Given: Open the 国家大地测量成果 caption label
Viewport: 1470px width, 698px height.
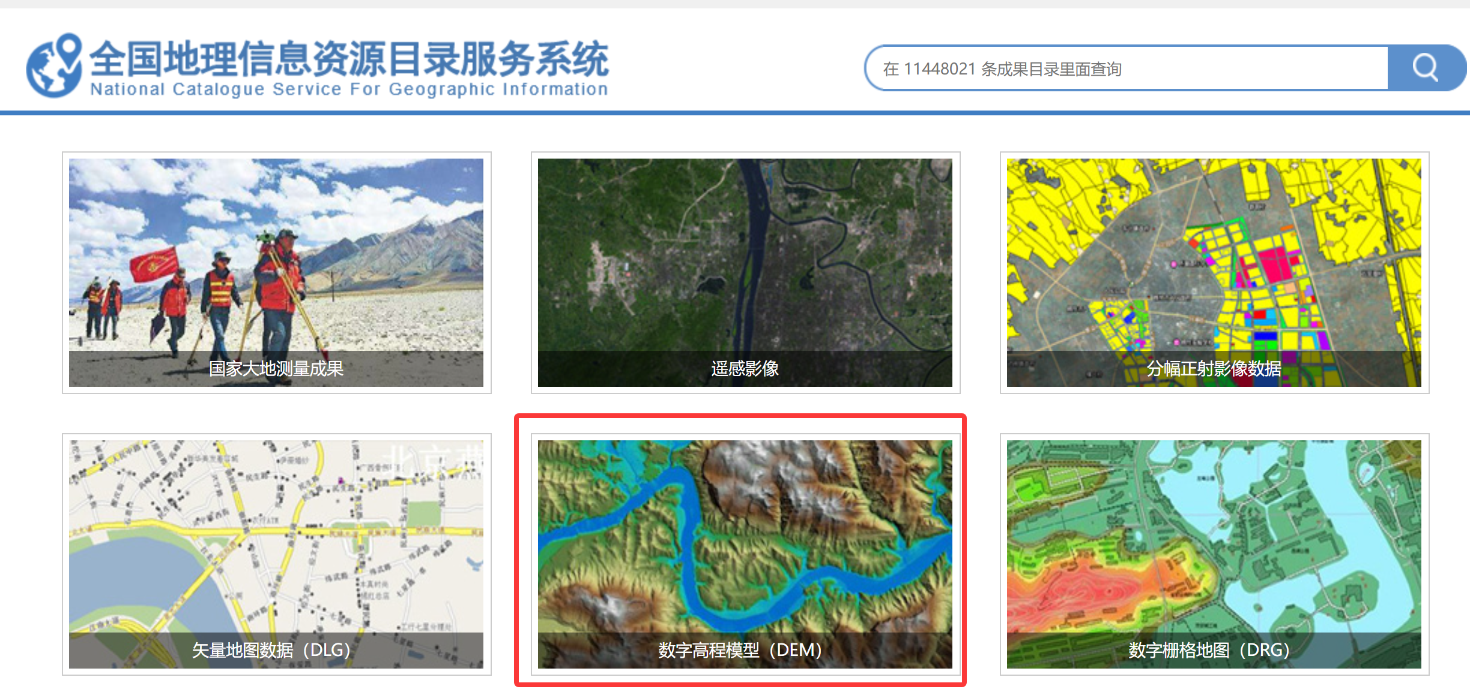Looking at the screenshot, I should pyautogui.click(x=276, y=368).
